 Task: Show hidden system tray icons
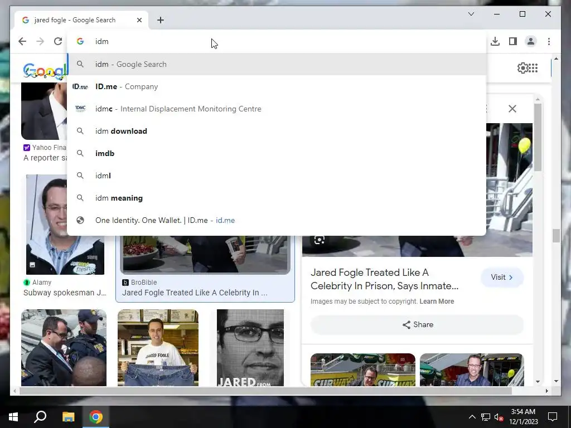tap(472, 417)
